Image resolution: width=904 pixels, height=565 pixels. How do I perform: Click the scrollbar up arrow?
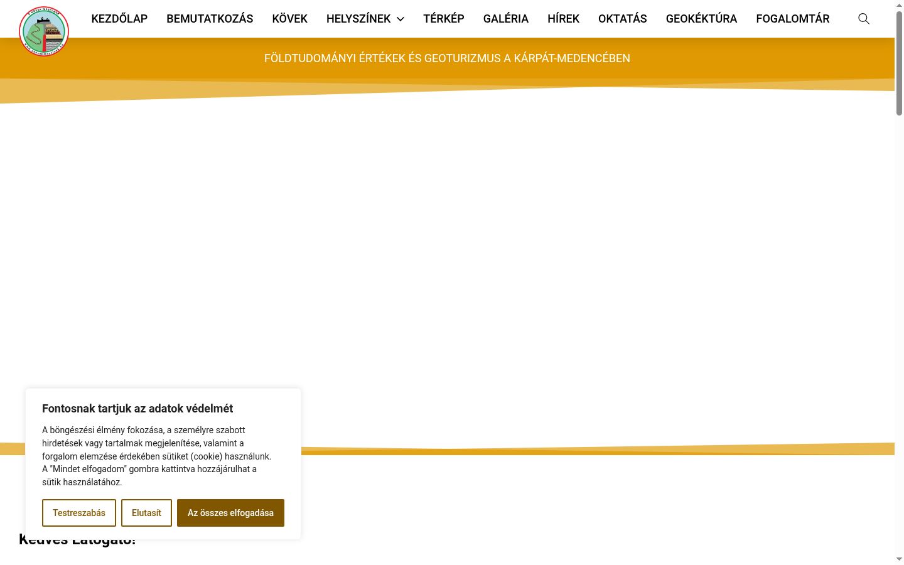899,5
